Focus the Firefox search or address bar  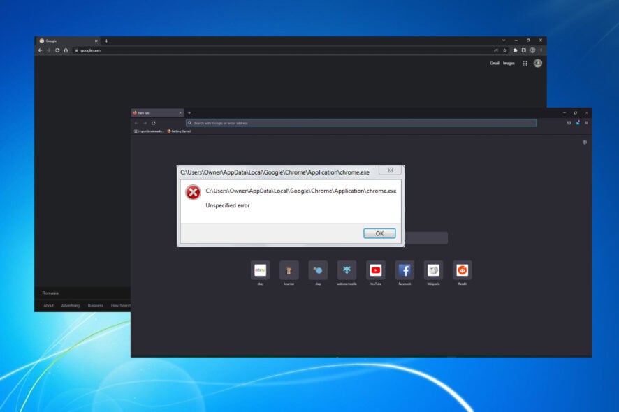361,123
